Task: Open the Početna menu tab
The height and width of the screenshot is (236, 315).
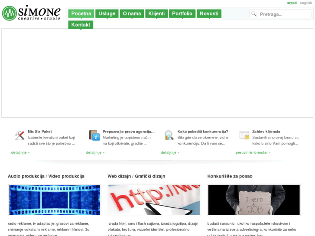Action: 81,13
